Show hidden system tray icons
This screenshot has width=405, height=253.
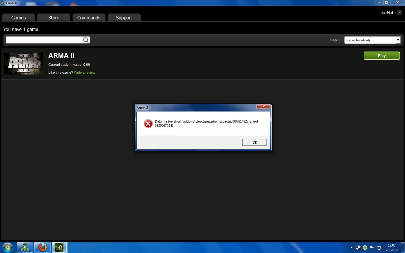(351, 248)
